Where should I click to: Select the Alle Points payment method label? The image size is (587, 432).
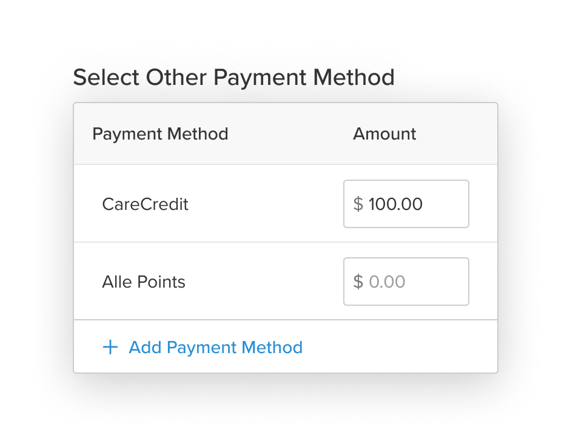(143, 282)
